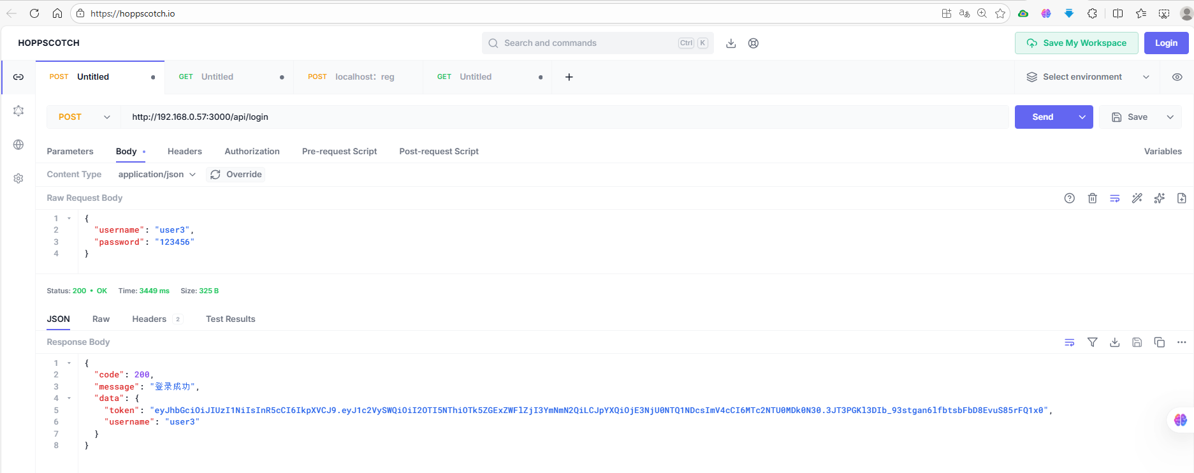Image resolution: width=1194 pixels, height=473 pixels.
Task: Select the response JSON tab
Action: click(59, 319)
